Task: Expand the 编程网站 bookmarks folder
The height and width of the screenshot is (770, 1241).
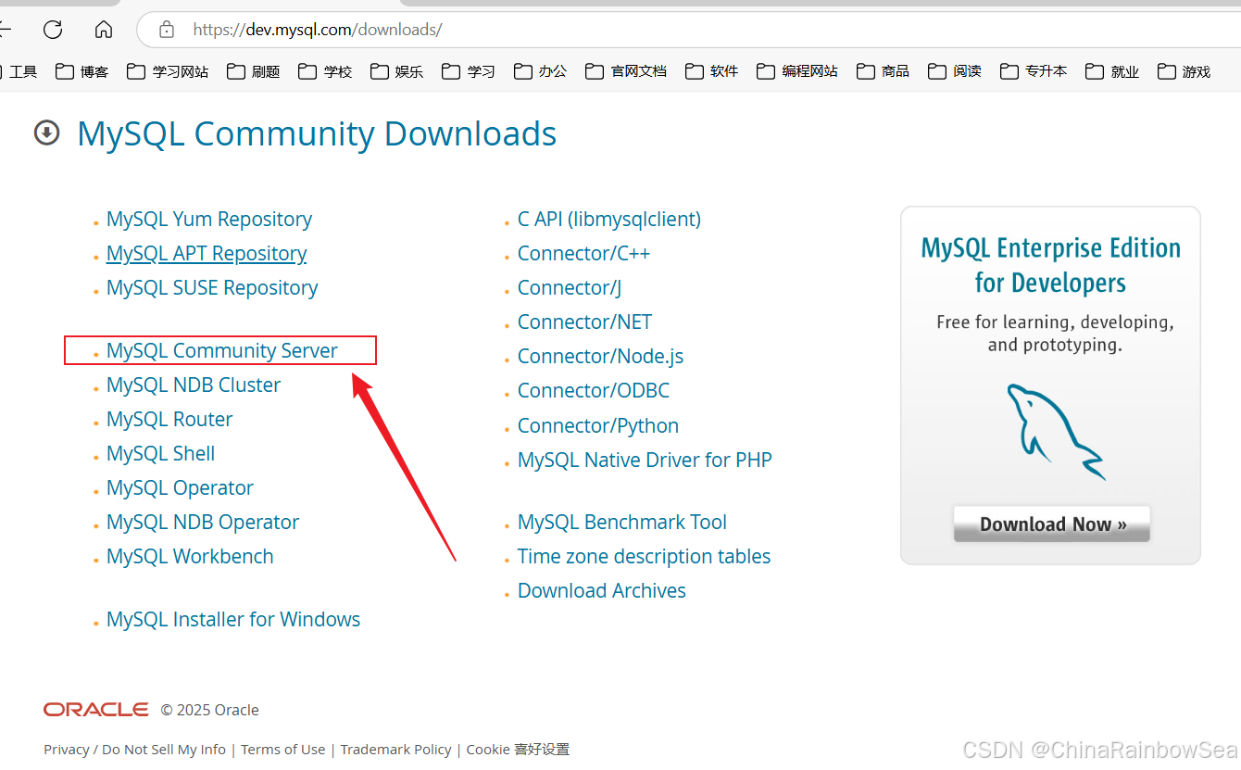Action: (797, 71)
